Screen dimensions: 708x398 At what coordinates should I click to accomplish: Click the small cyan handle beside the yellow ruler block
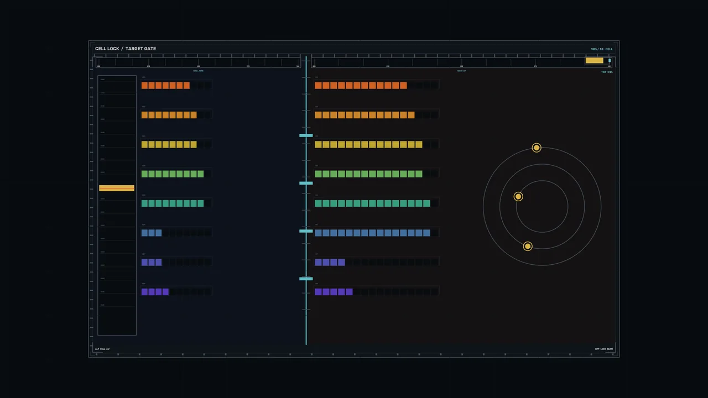pos(610,60)
